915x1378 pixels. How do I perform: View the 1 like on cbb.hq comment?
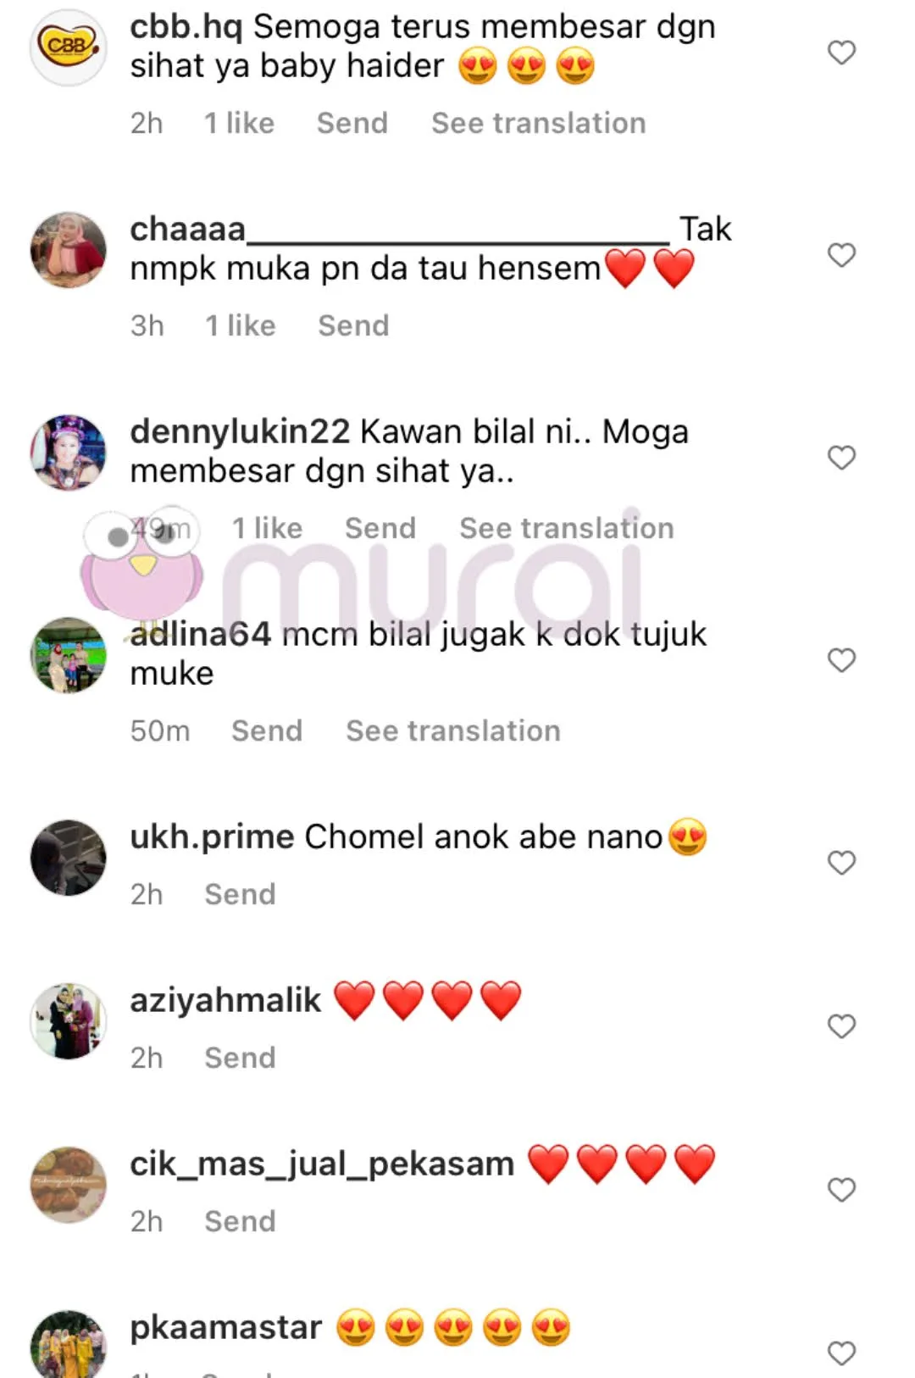tap(240, 123)
